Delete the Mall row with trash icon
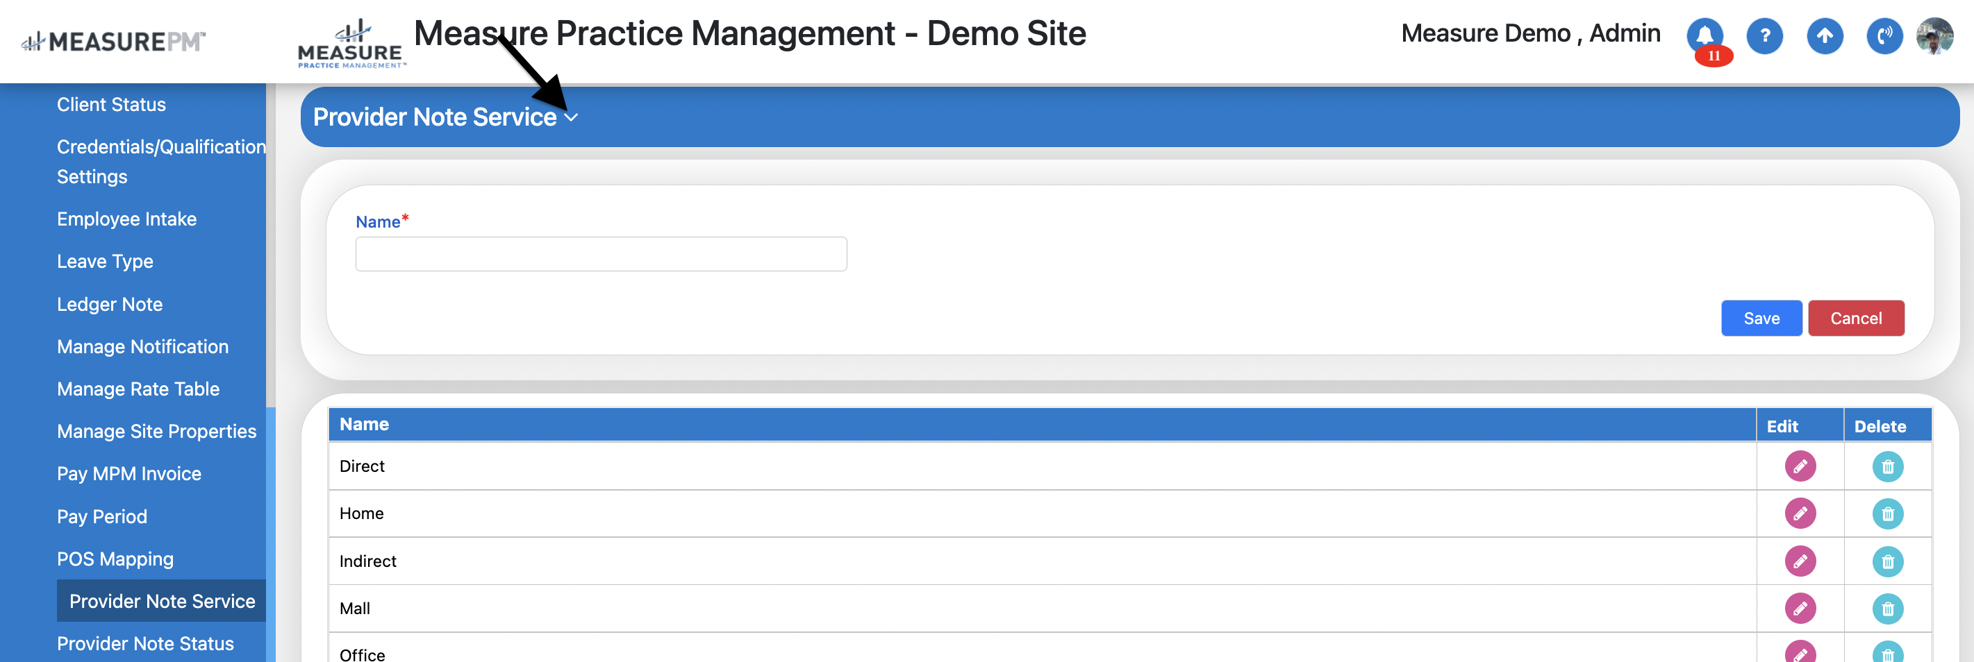Viewport: 1974px width, 662px height. point(1887,609)
